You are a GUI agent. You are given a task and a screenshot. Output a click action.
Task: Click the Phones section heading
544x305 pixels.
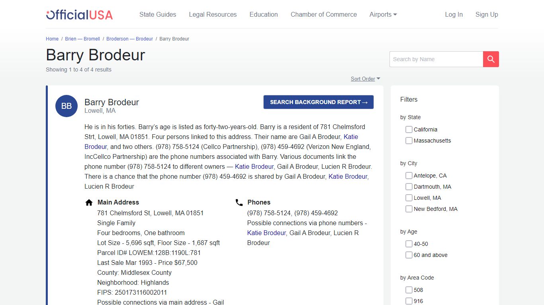point(259,202)
